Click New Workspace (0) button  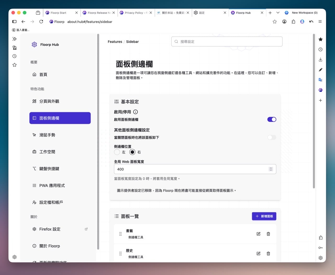301,13
